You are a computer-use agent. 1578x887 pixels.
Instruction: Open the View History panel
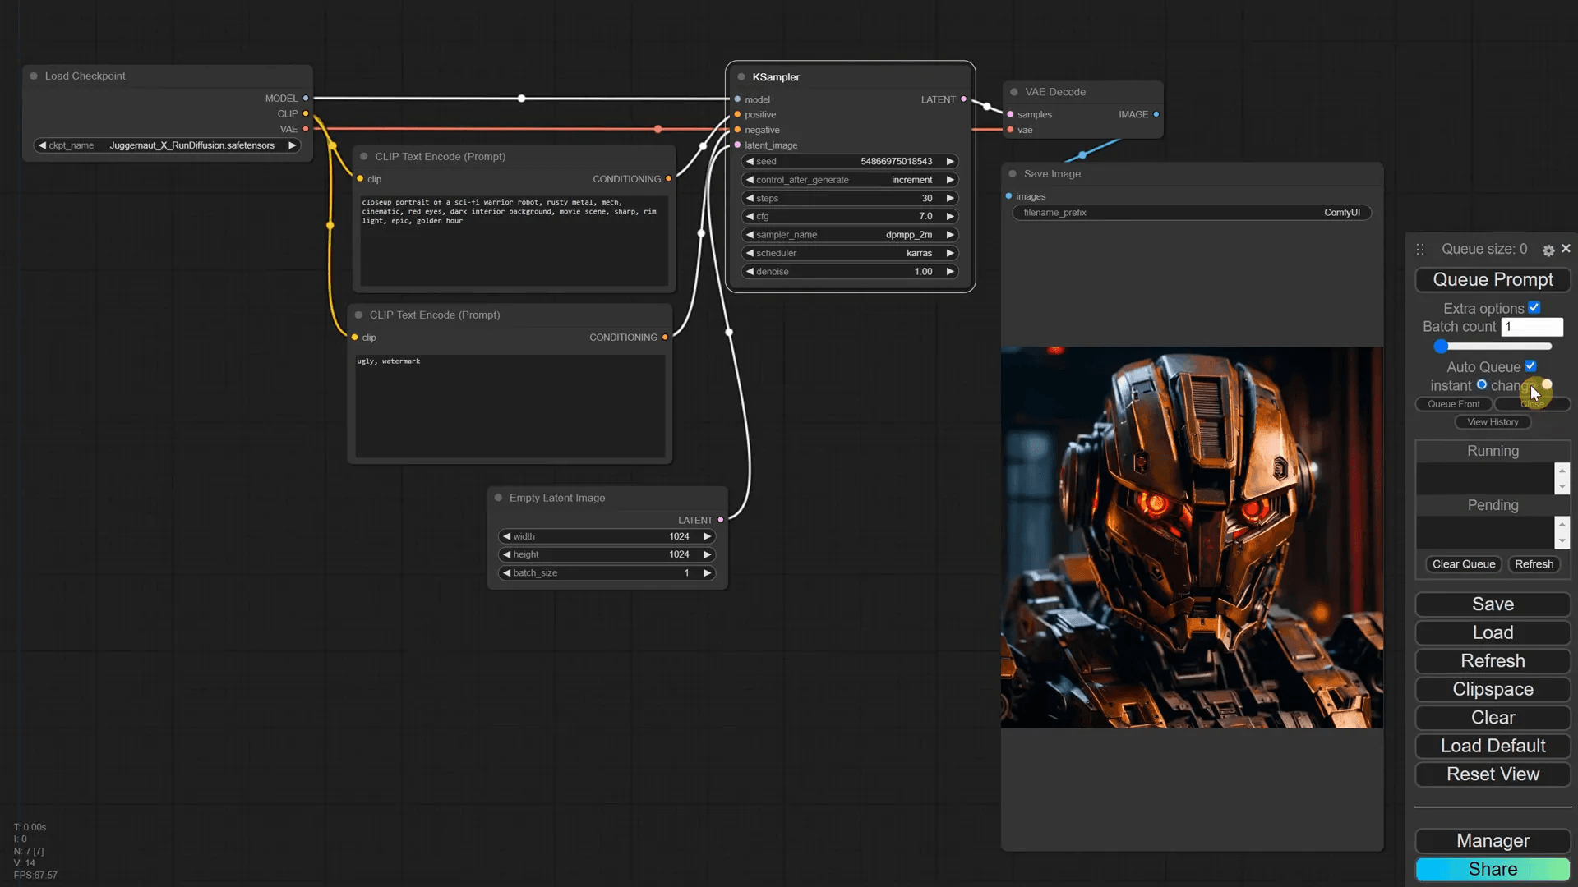(1493, 422)
